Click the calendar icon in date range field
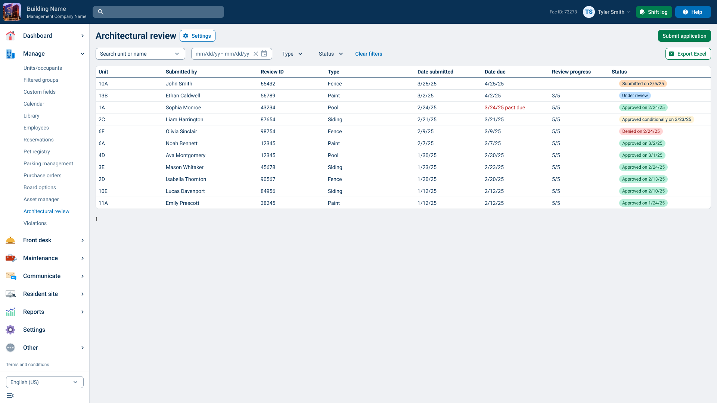This screenshot has height=403, width=717. tap(264, 54)
